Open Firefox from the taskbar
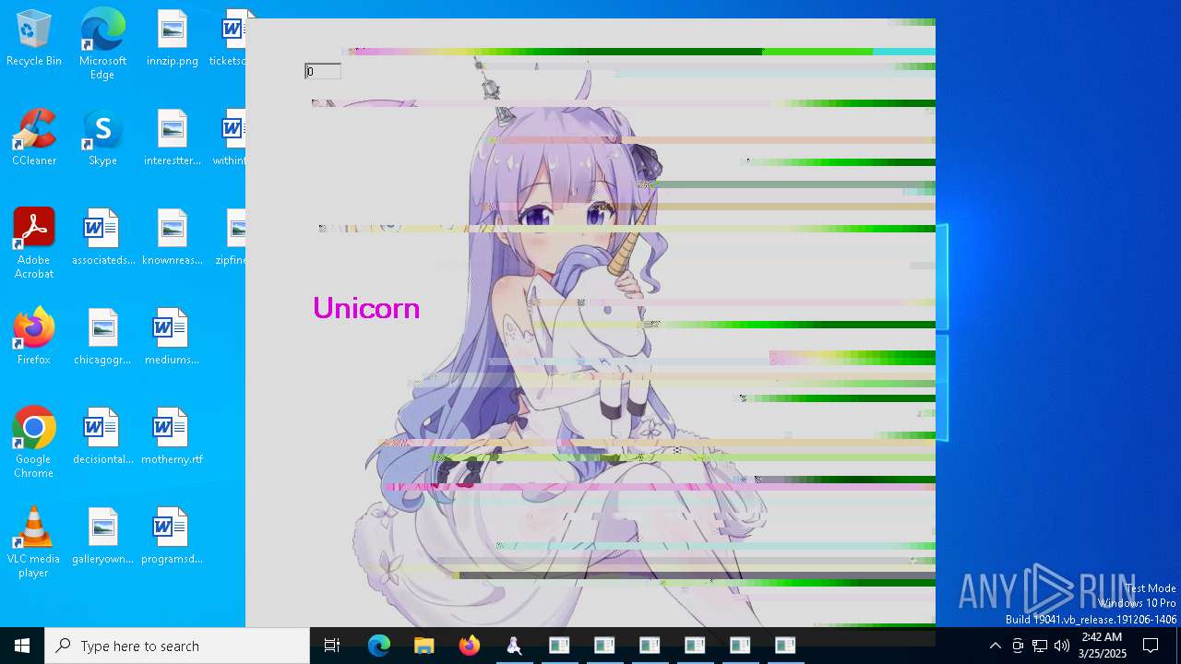This screenshot has width=1181, height=664. [469, 646]
